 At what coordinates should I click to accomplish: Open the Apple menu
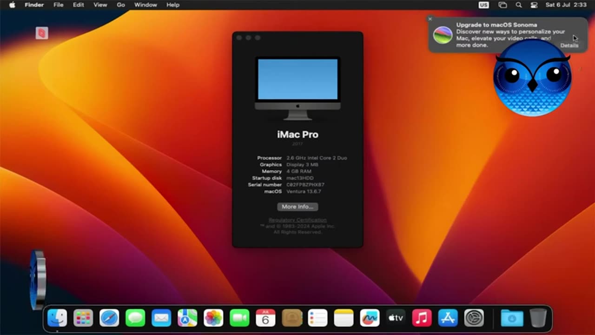pyautogui.click(x=12, y=5)
